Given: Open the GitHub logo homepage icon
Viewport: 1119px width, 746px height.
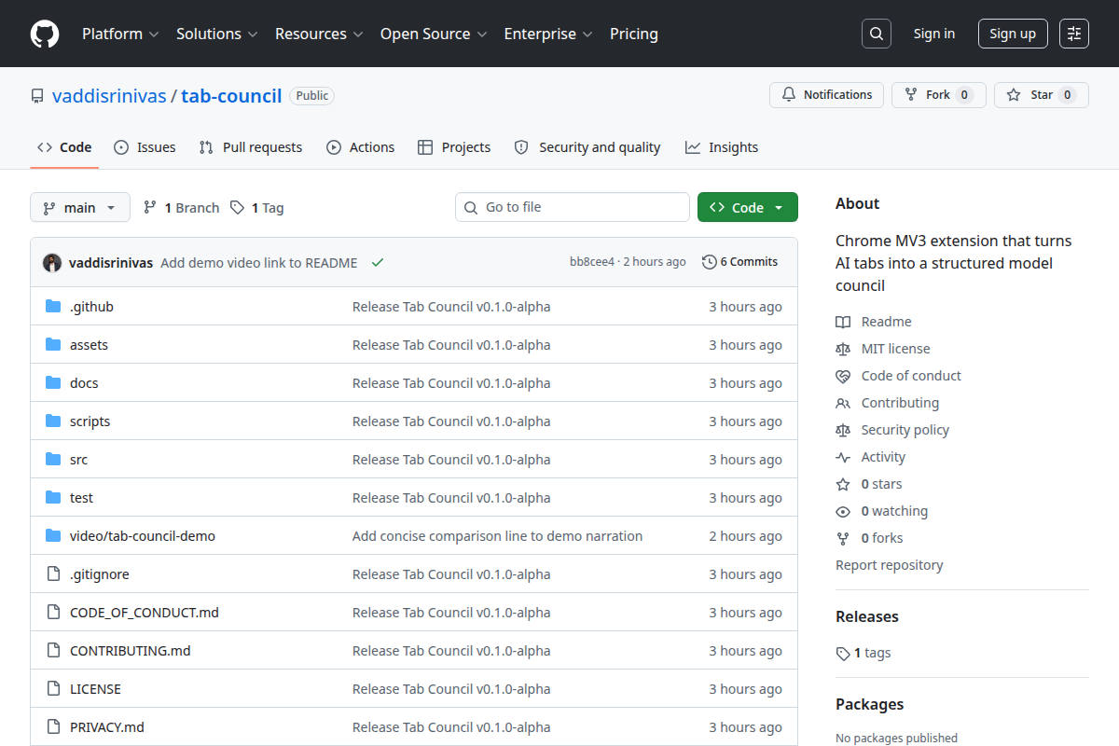Looking at the screenshot, I should click(x=45, y=34).
